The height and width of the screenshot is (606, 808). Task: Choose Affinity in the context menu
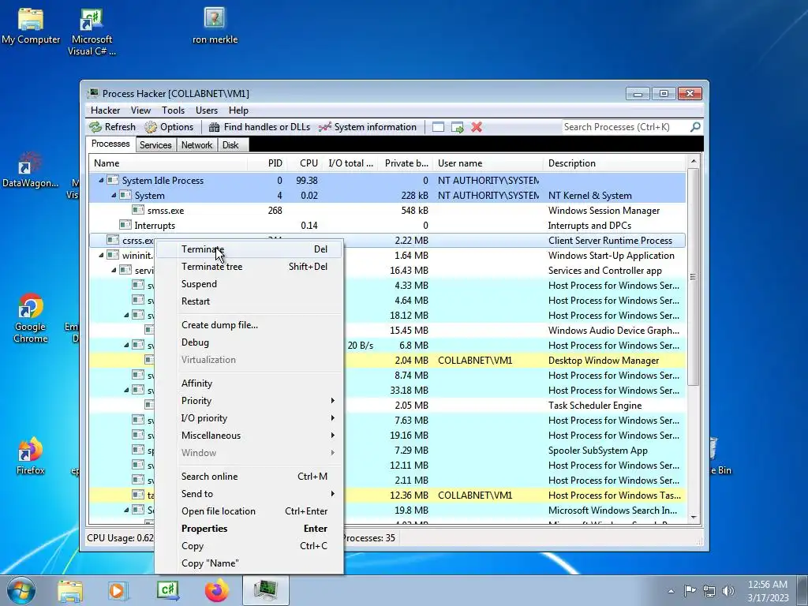pyautogui.click(x=249, y=383)
